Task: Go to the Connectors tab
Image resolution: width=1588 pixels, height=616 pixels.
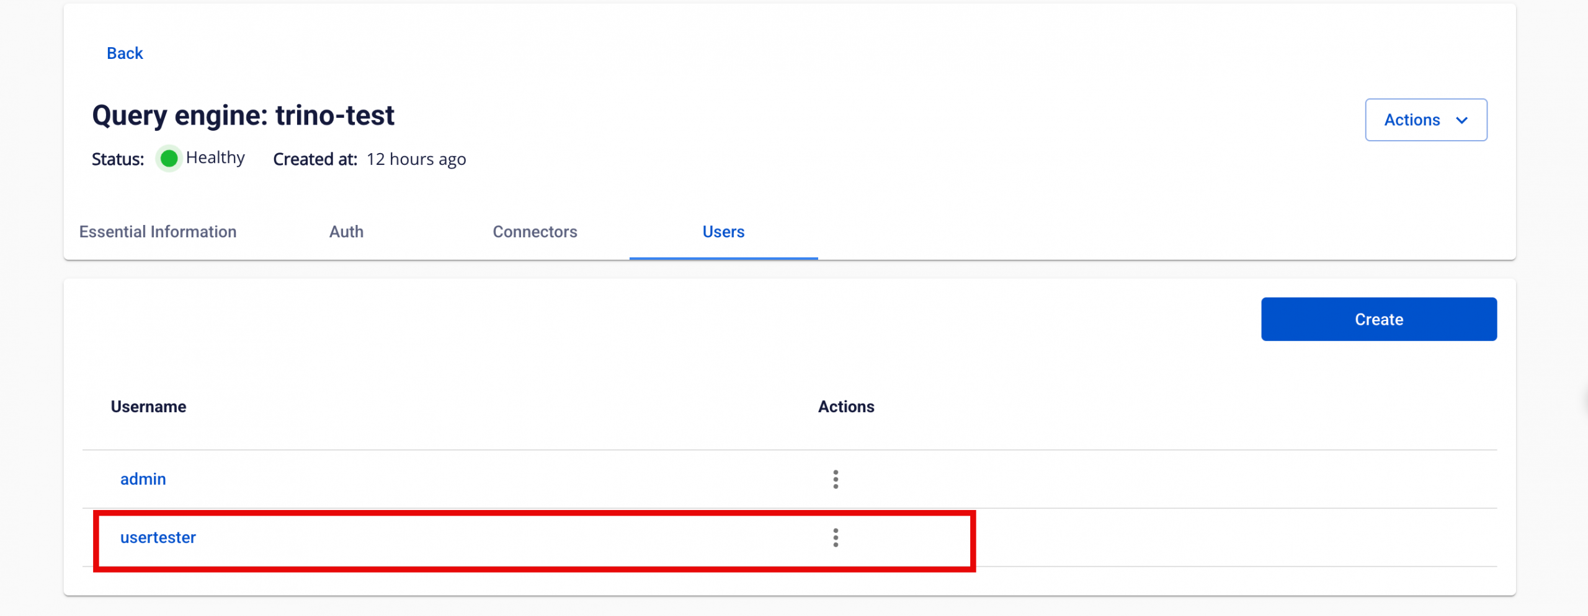Action: [x=535, y=232]
